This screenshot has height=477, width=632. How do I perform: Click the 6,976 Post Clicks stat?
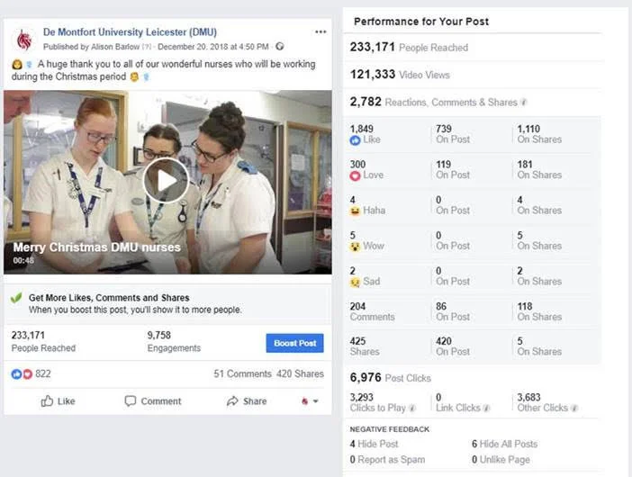coord(390,377)
